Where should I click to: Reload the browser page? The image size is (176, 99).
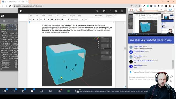[10, 6]
